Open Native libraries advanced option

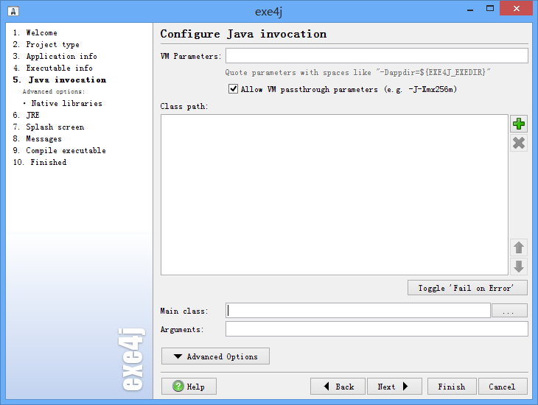(x=66, y=103)
